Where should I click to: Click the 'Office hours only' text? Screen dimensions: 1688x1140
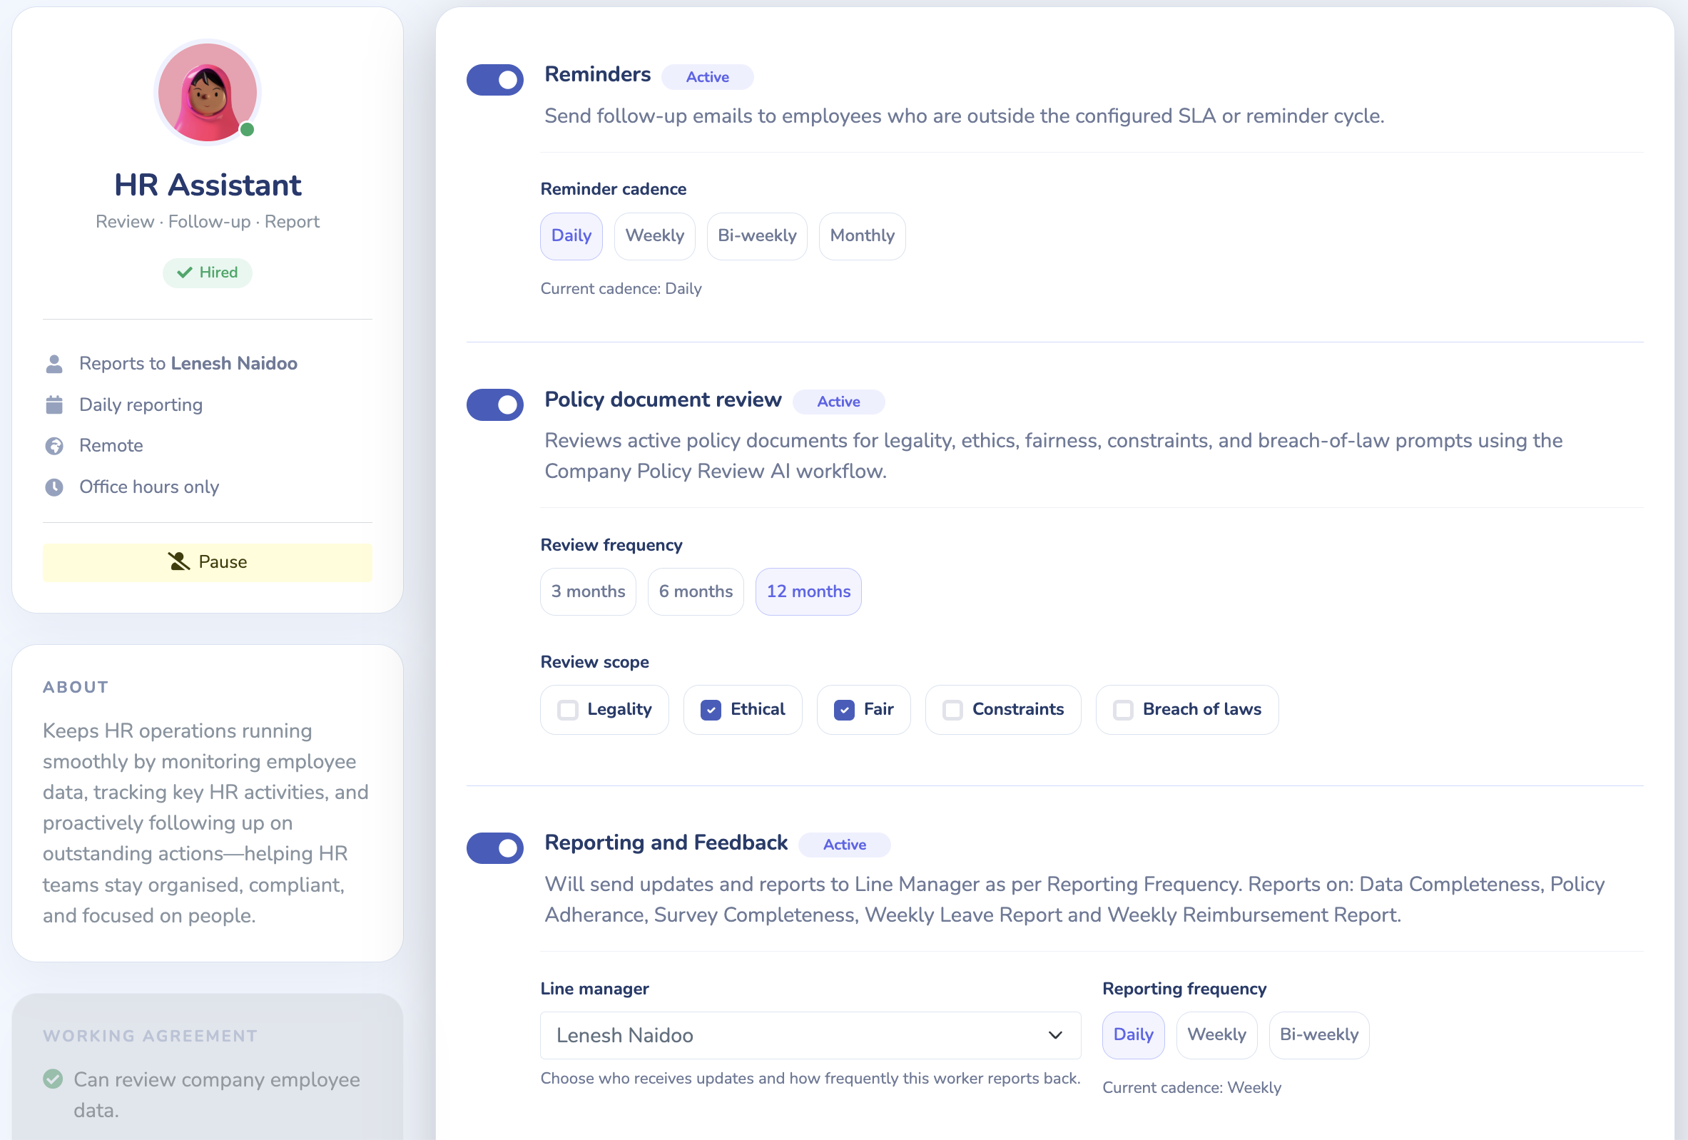[149, 487]
